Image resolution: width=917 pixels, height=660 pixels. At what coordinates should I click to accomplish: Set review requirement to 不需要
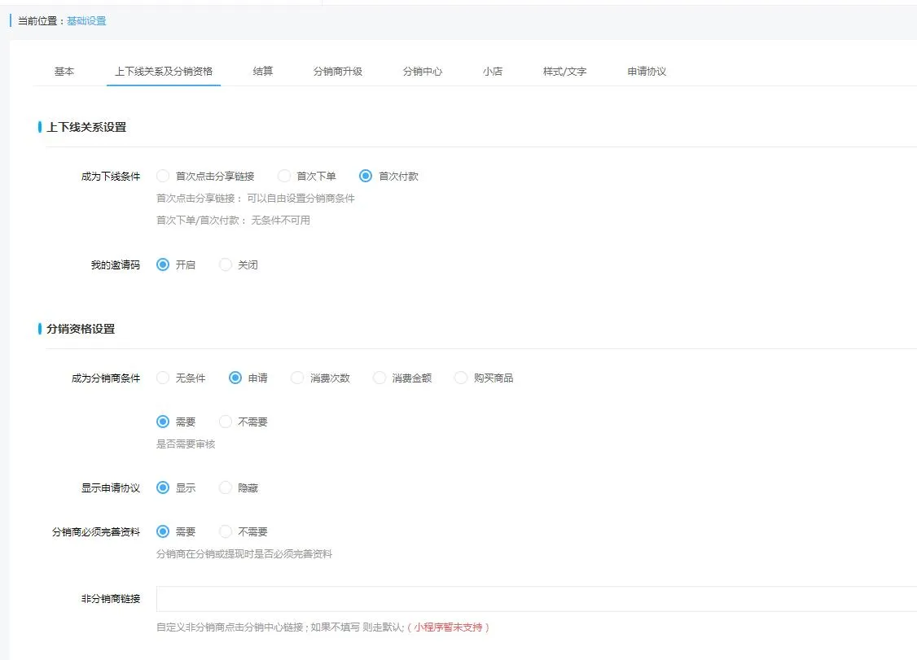(x=226, y=422)
